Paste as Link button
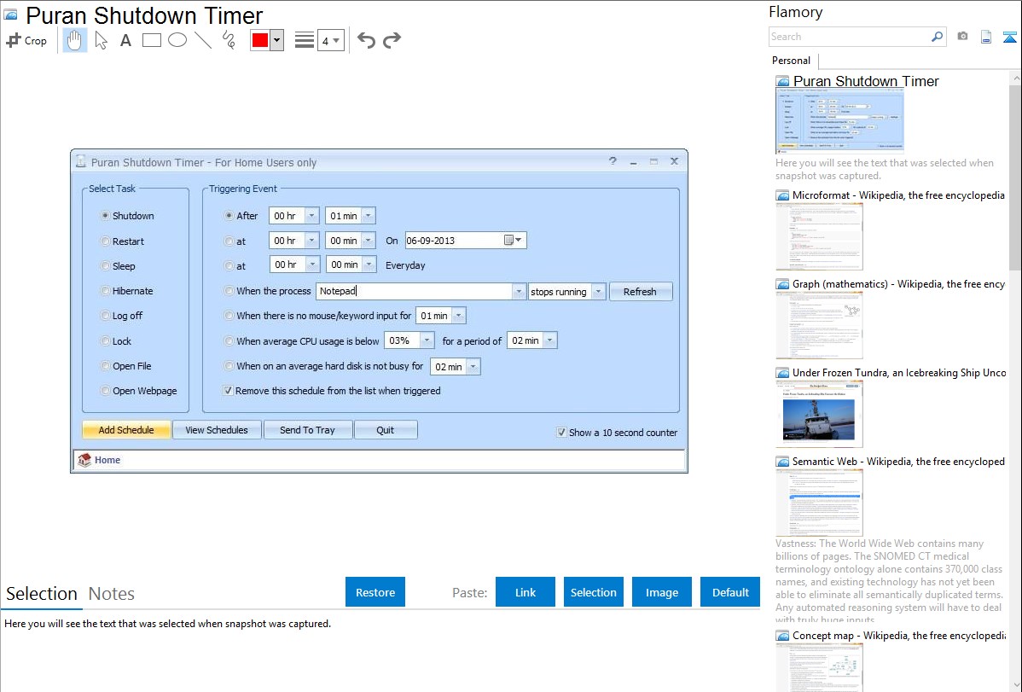This screenshot has height=692, width=1022. tap(526, 592)
